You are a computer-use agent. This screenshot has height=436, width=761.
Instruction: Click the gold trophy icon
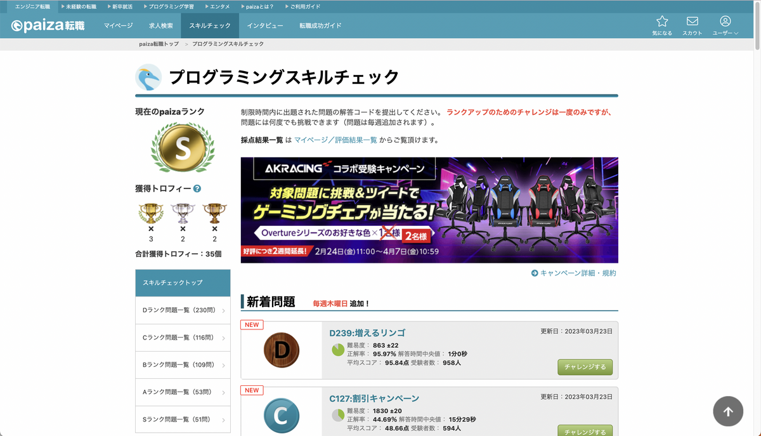pyautogui.click(x=151, y=213)
